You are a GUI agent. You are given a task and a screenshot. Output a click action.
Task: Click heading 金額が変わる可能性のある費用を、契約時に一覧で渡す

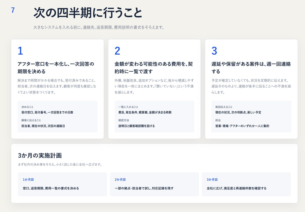pos(153,68)
